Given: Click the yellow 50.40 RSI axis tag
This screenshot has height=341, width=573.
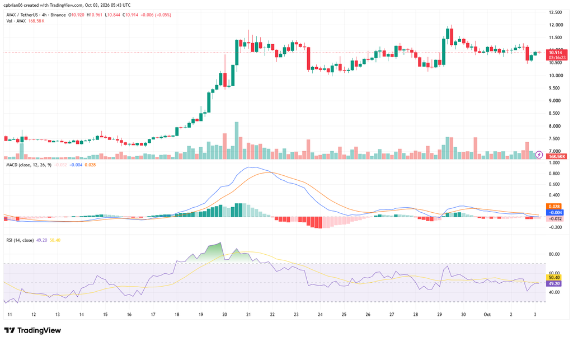Looking at the screenshot, I should [555, 278].
